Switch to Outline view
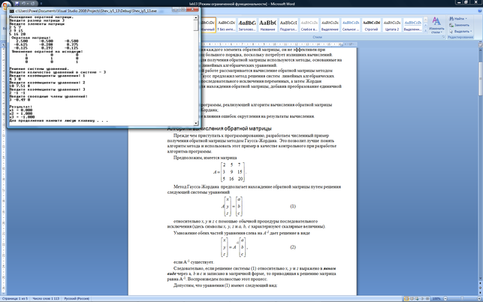Viewport: 483px width, 302px height. tap(422, 298)
